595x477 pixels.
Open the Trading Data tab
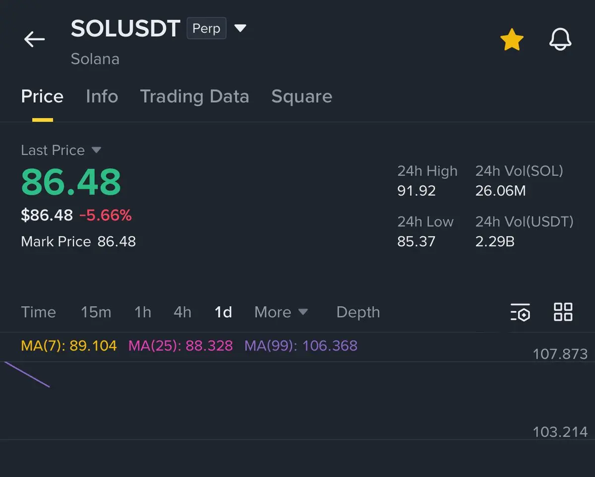click(194, 96)
